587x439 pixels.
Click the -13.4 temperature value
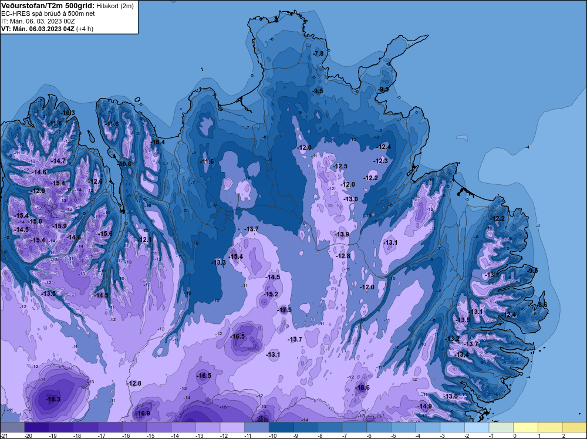coord(461,354)
